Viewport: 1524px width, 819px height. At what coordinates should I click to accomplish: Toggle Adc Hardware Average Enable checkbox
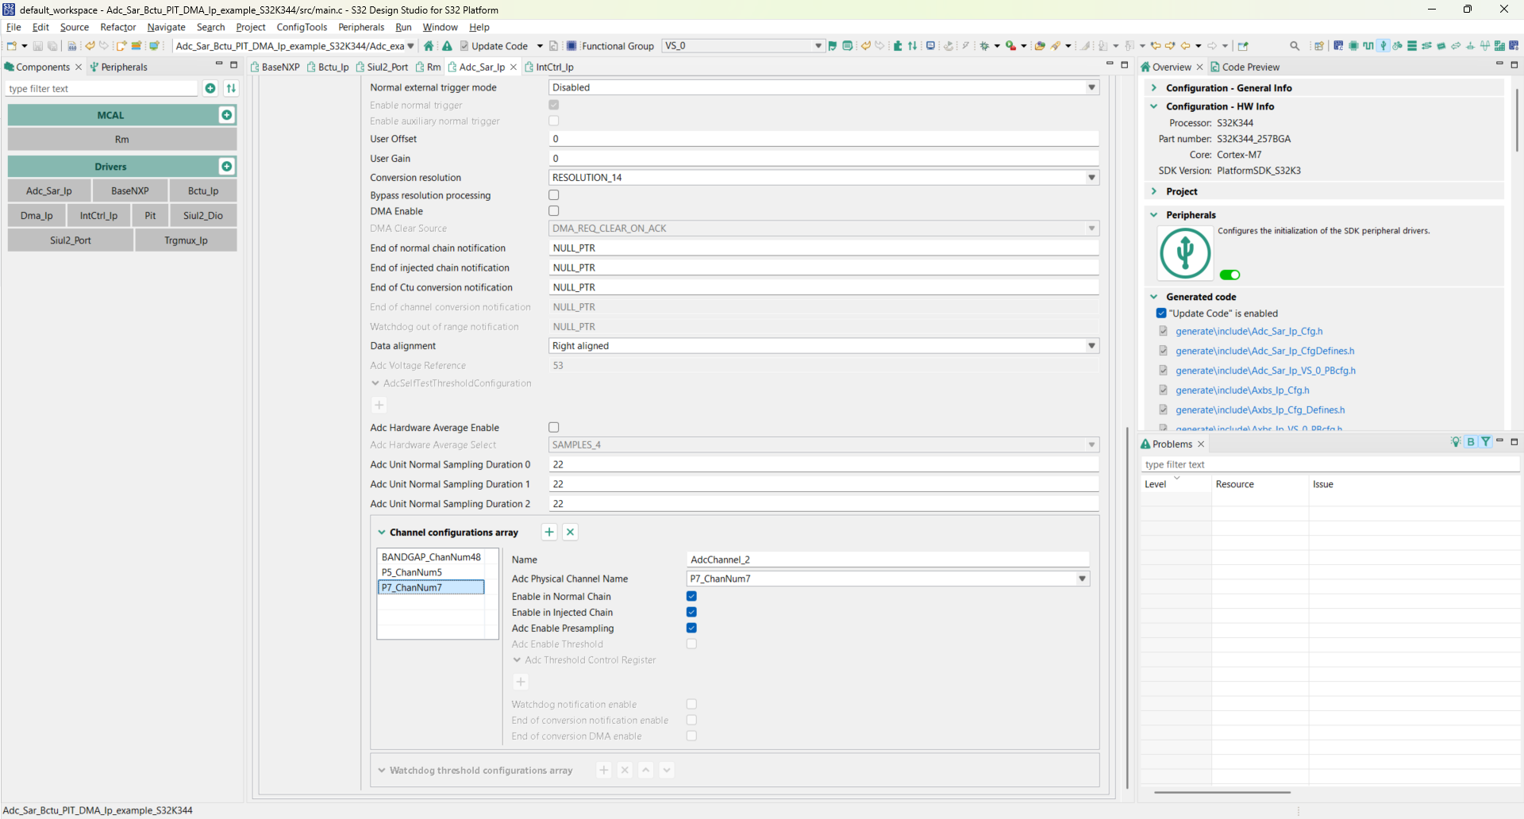554,428
